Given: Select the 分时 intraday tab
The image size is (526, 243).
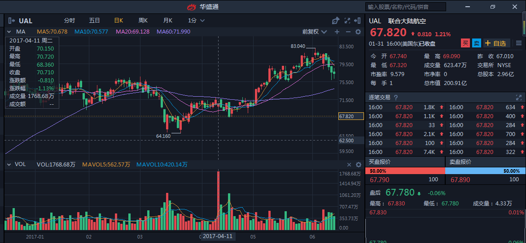Looking at the screenshot, I should [69, 21].
